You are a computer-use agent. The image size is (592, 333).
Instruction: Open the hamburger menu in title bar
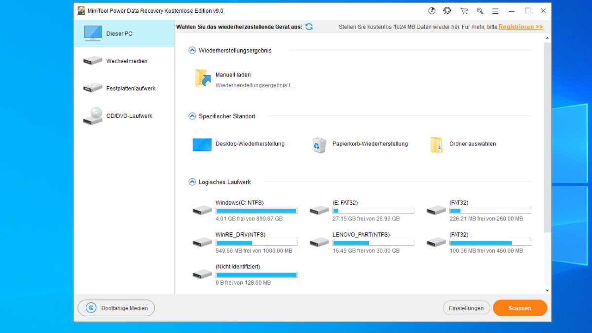495,11
